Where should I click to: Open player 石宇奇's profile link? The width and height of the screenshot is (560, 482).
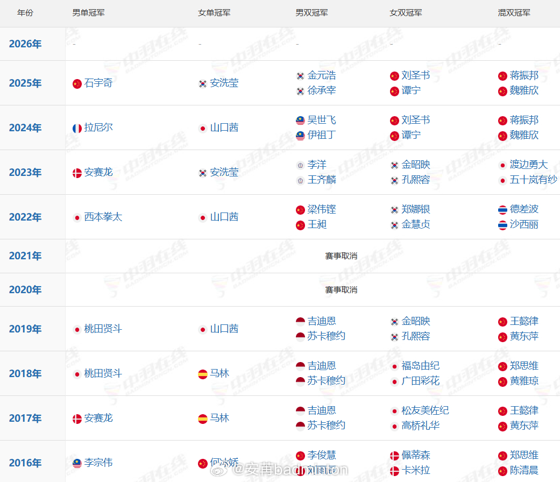tap(98, 83)
